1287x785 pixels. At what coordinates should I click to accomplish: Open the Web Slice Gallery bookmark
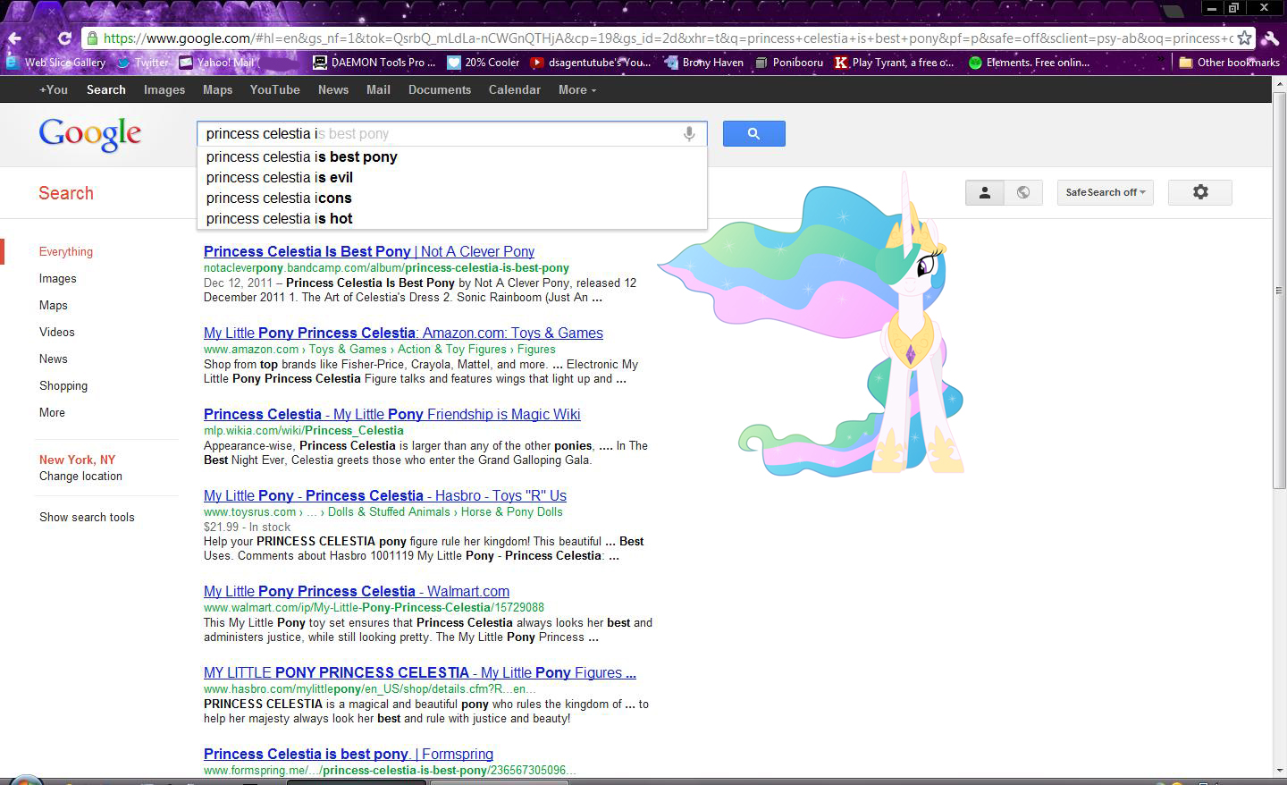56,63
